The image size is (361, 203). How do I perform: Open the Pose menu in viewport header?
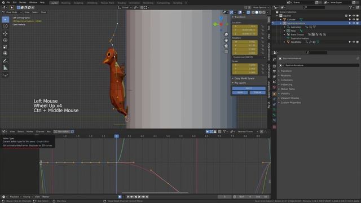click(x=43, y=12)
